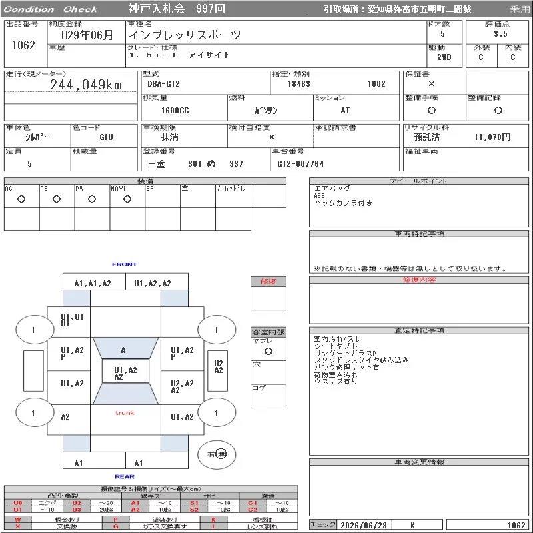Select recycle status 預託済

(x=427, y=137)
